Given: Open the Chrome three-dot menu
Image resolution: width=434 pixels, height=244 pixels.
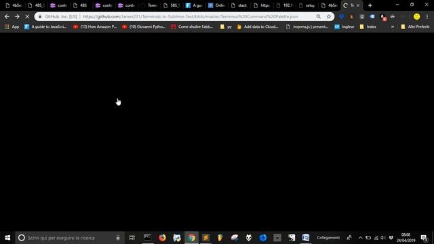Looking at the screenshot, I should coord(427,16).
